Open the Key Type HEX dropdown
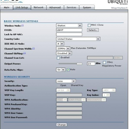The height and width of the screenshot is (129, 129). 109,90
